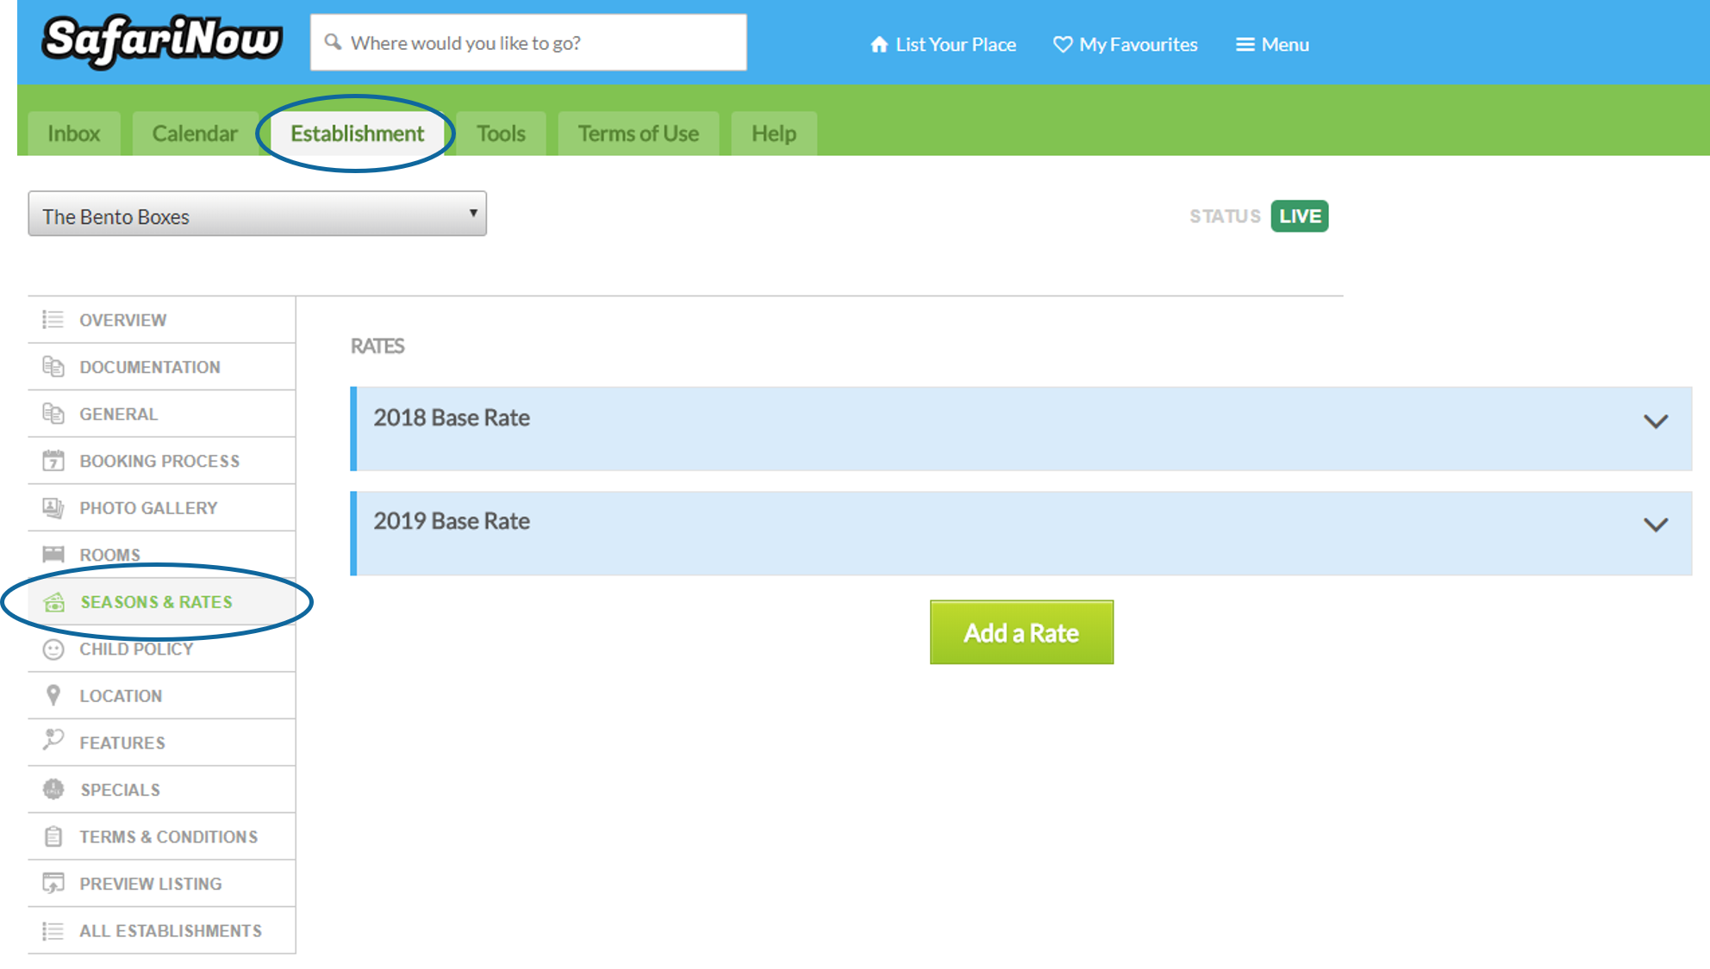This screenshot has height=969, width=1710.
Task: Click the Specials badge icon
Action: click(53, 789)
